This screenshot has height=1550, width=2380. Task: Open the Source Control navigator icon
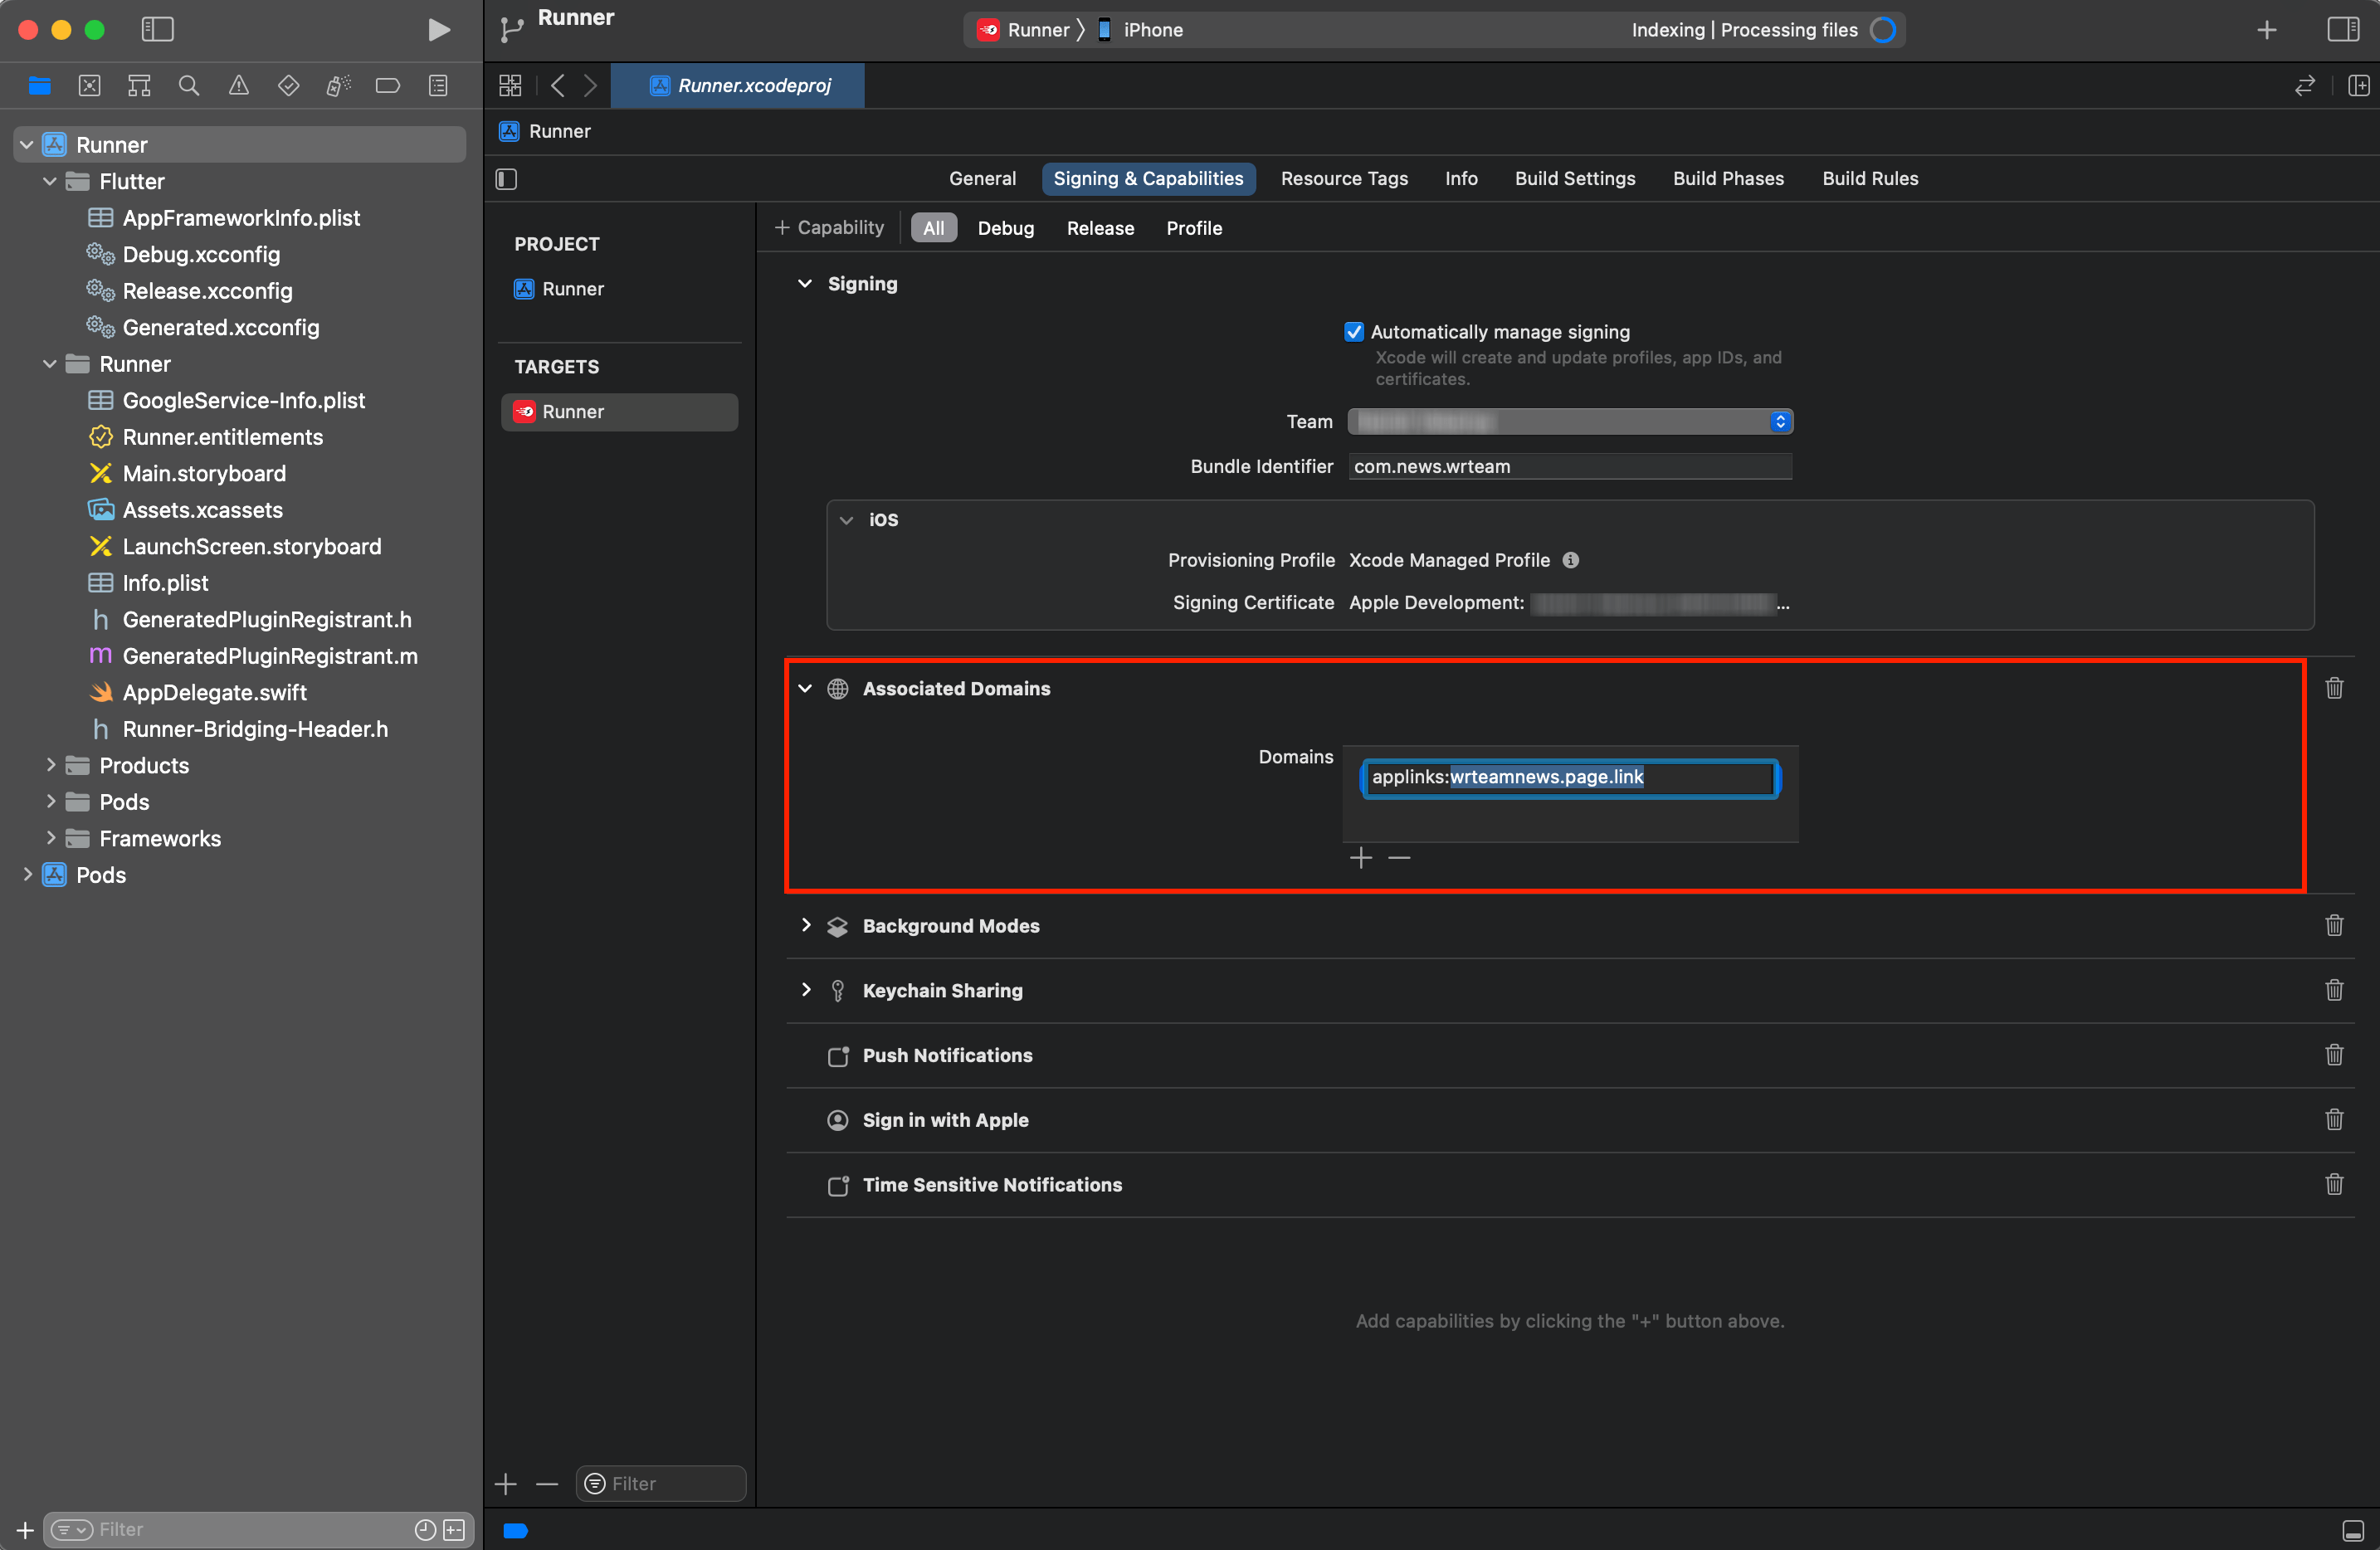click(x=89, y=86)
